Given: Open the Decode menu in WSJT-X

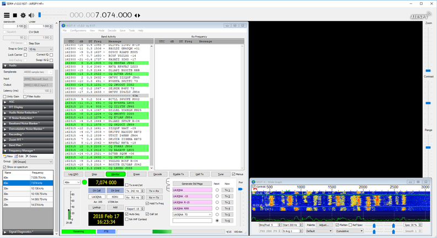Looking at the screenshot, I should (x=112, y=31).
